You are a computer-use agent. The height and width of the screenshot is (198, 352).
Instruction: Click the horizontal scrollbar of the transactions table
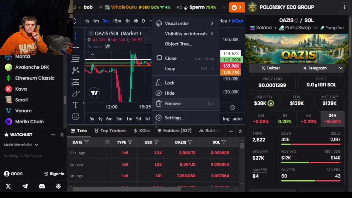click(x=127, y=189)
